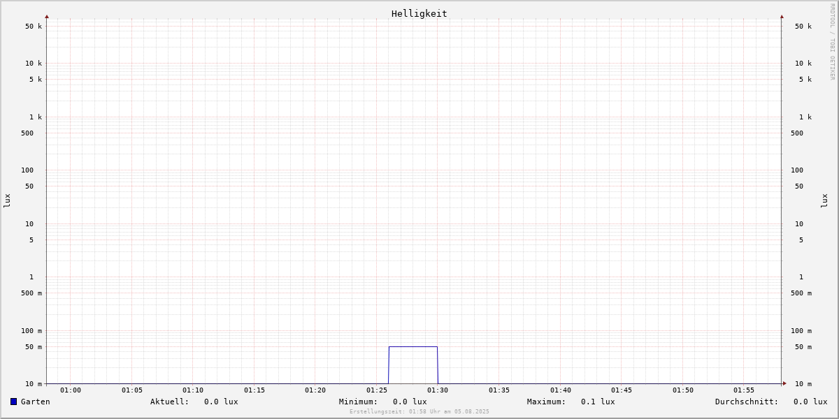Select the 01:20 time axis label
Screen dimensions: 839x419
(x=315, y=390)
